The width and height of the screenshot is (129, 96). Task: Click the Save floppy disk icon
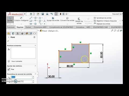pos(43,14)
